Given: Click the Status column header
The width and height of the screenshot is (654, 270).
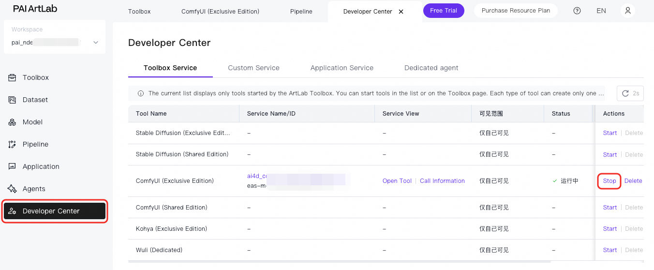Looking at the screenshot, I should pyautogui.click(x=561, y=114).
